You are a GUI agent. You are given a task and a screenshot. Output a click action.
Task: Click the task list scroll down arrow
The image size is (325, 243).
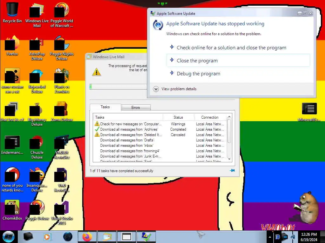click(229, 159)
